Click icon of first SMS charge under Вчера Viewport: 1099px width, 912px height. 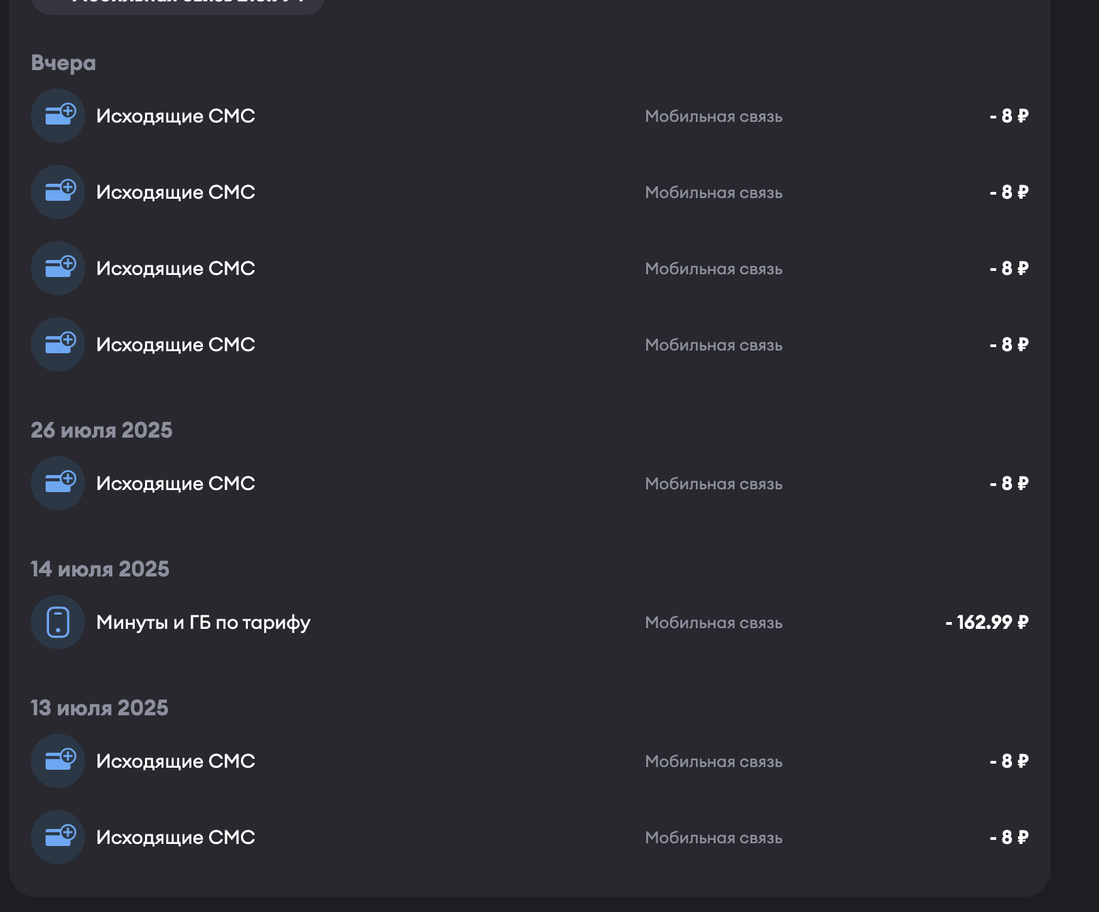coord(58,116)
